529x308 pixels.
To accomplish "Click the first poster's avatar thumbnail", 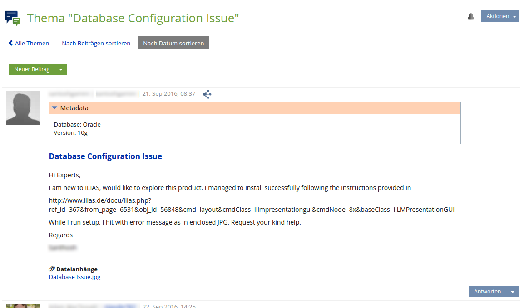I will point(23,108).
